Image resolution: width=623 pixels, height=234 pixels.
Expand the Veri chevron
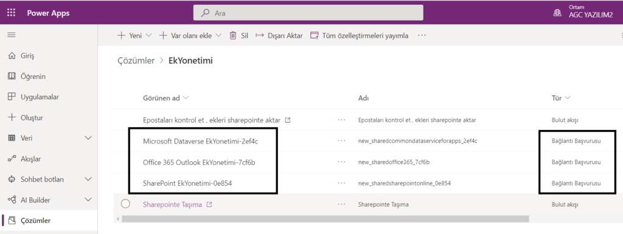coord(88,138)
